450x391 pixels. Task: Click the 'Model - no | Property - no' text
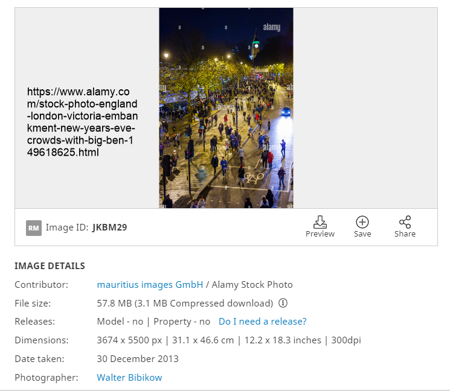click(x=153, y=322)
